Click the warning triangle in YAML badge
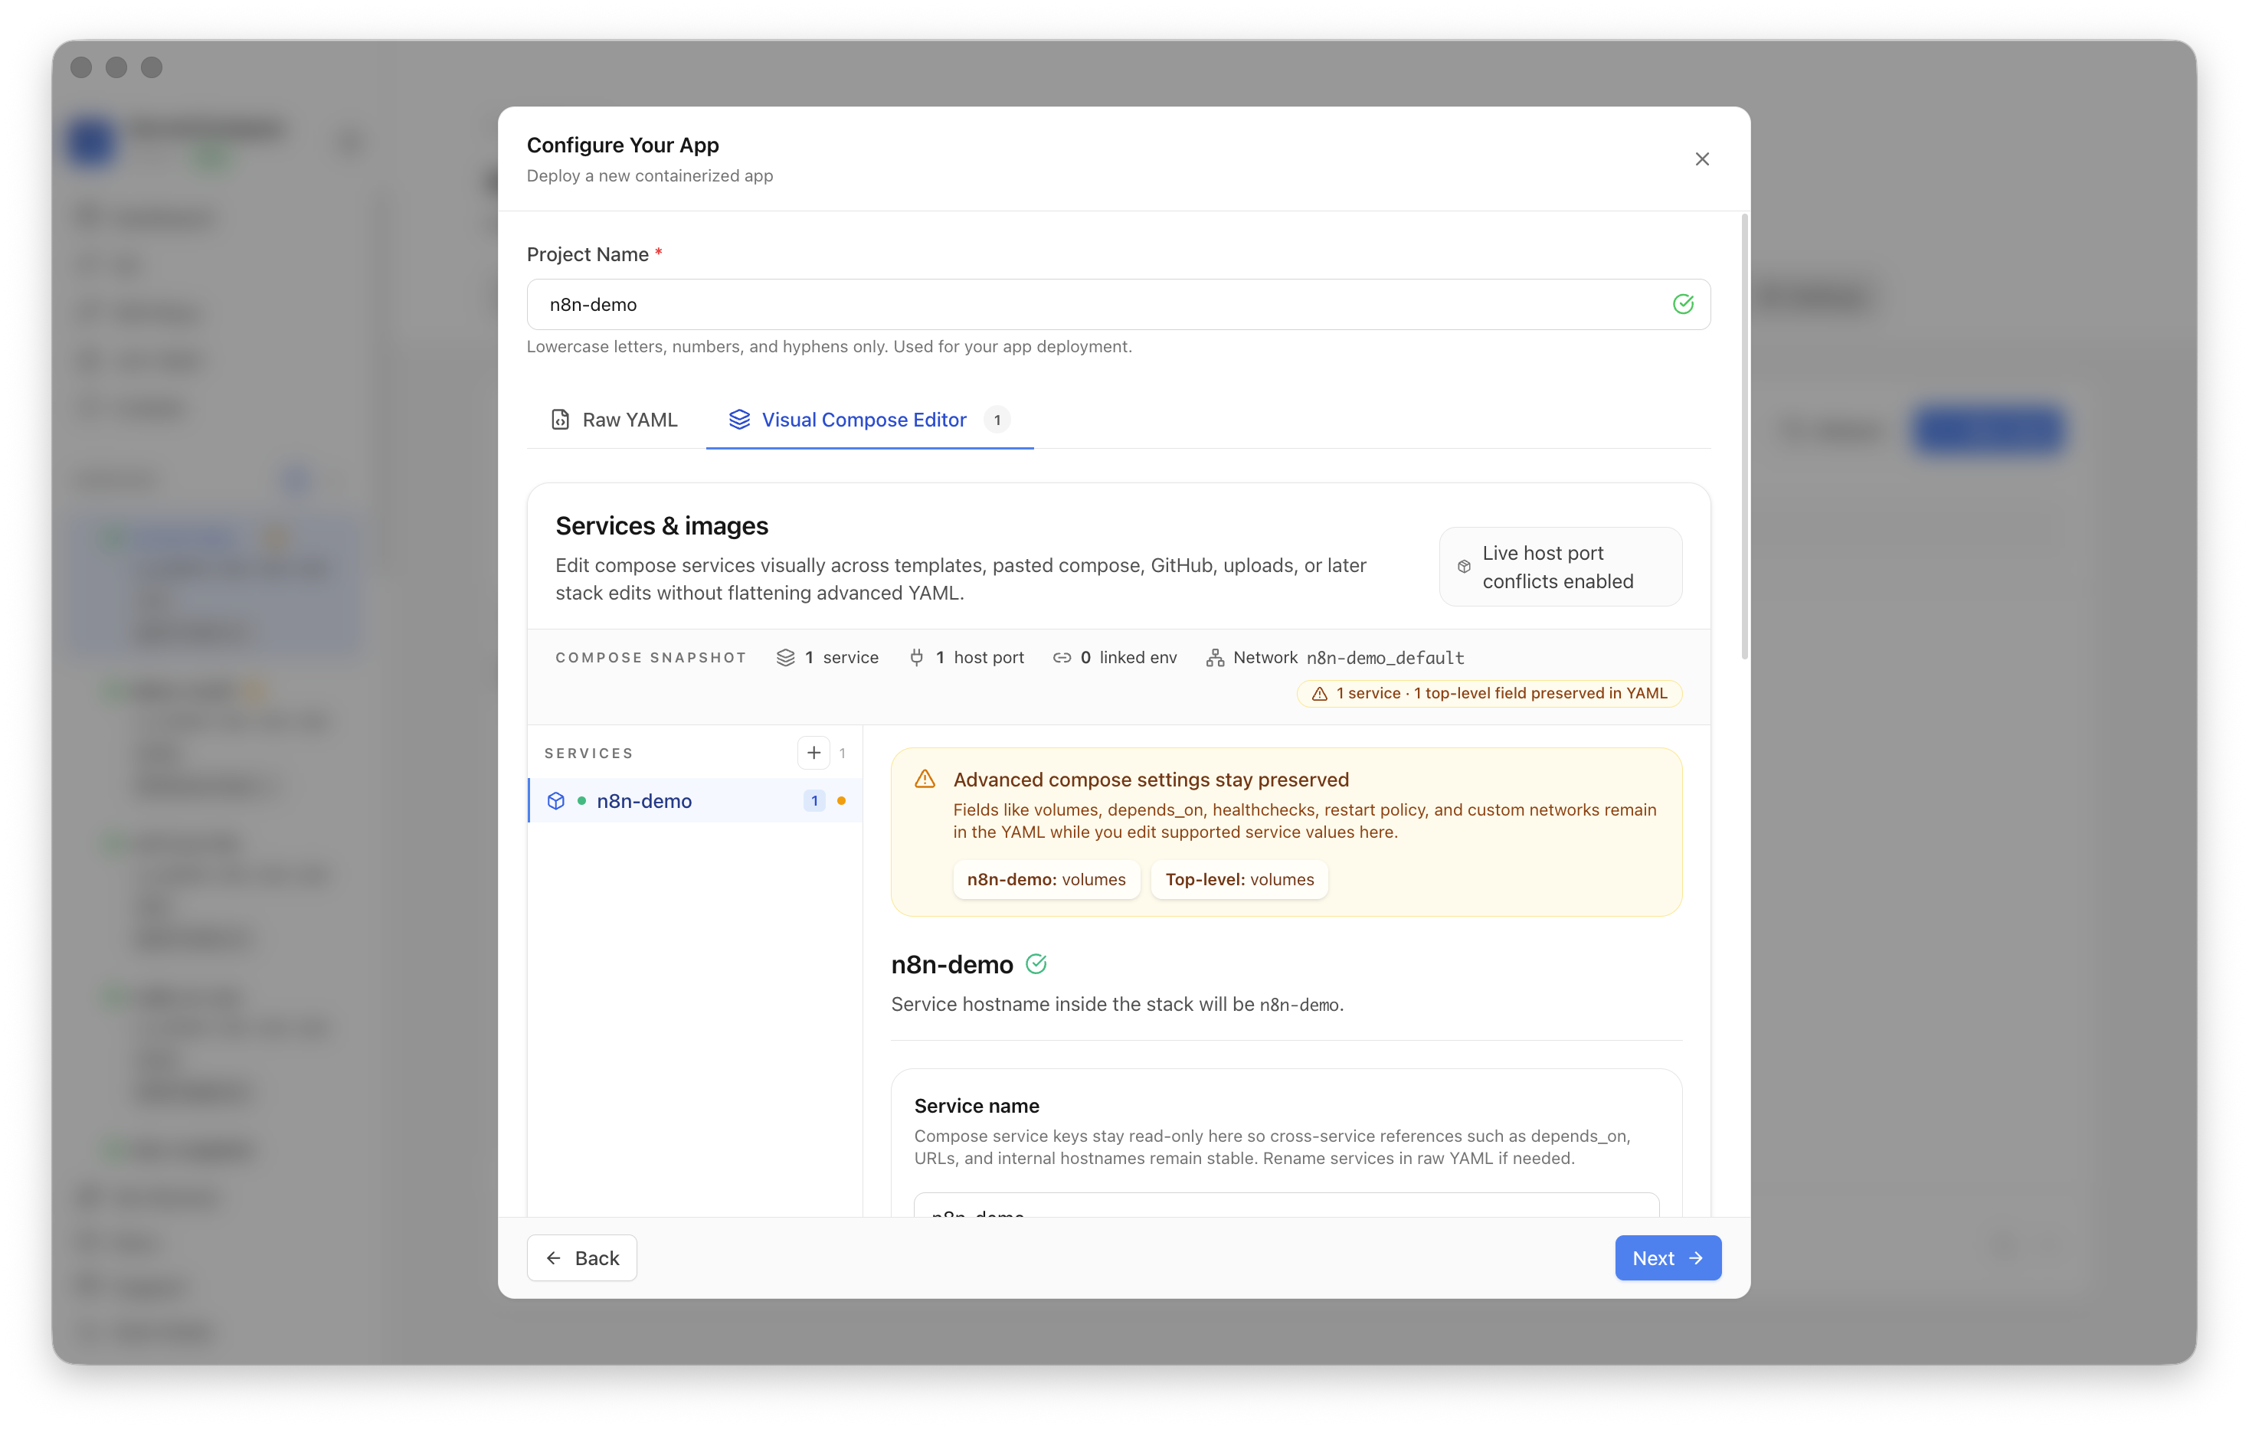The height and width of the screenshot is (1429, 2249). (x=1319, y=694)
